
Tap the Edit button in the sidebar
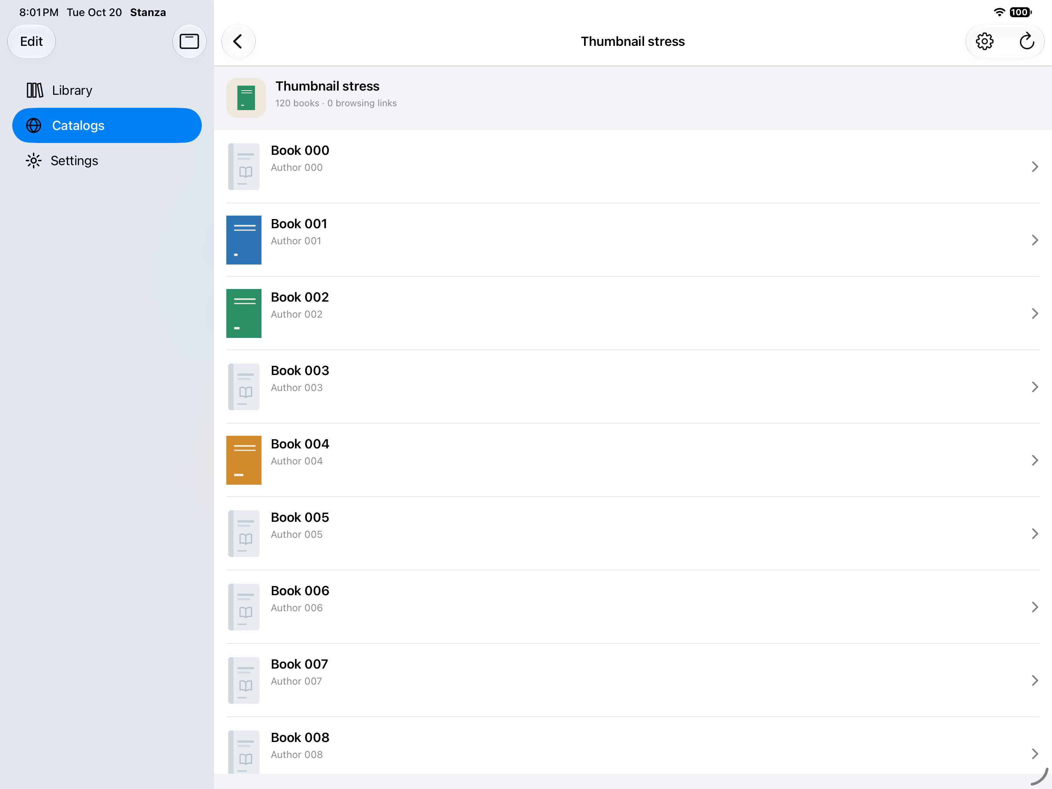(x=31, y=41)
